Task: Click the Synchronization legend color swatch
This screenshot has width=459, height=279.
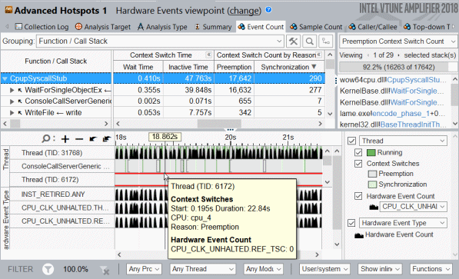Action: [x=372, y=184]
